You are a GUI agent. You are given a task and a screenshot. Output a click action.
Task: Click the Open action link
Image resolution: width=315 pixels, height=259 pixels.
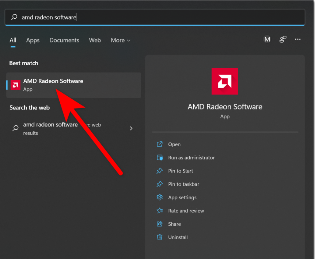point(174,144)
